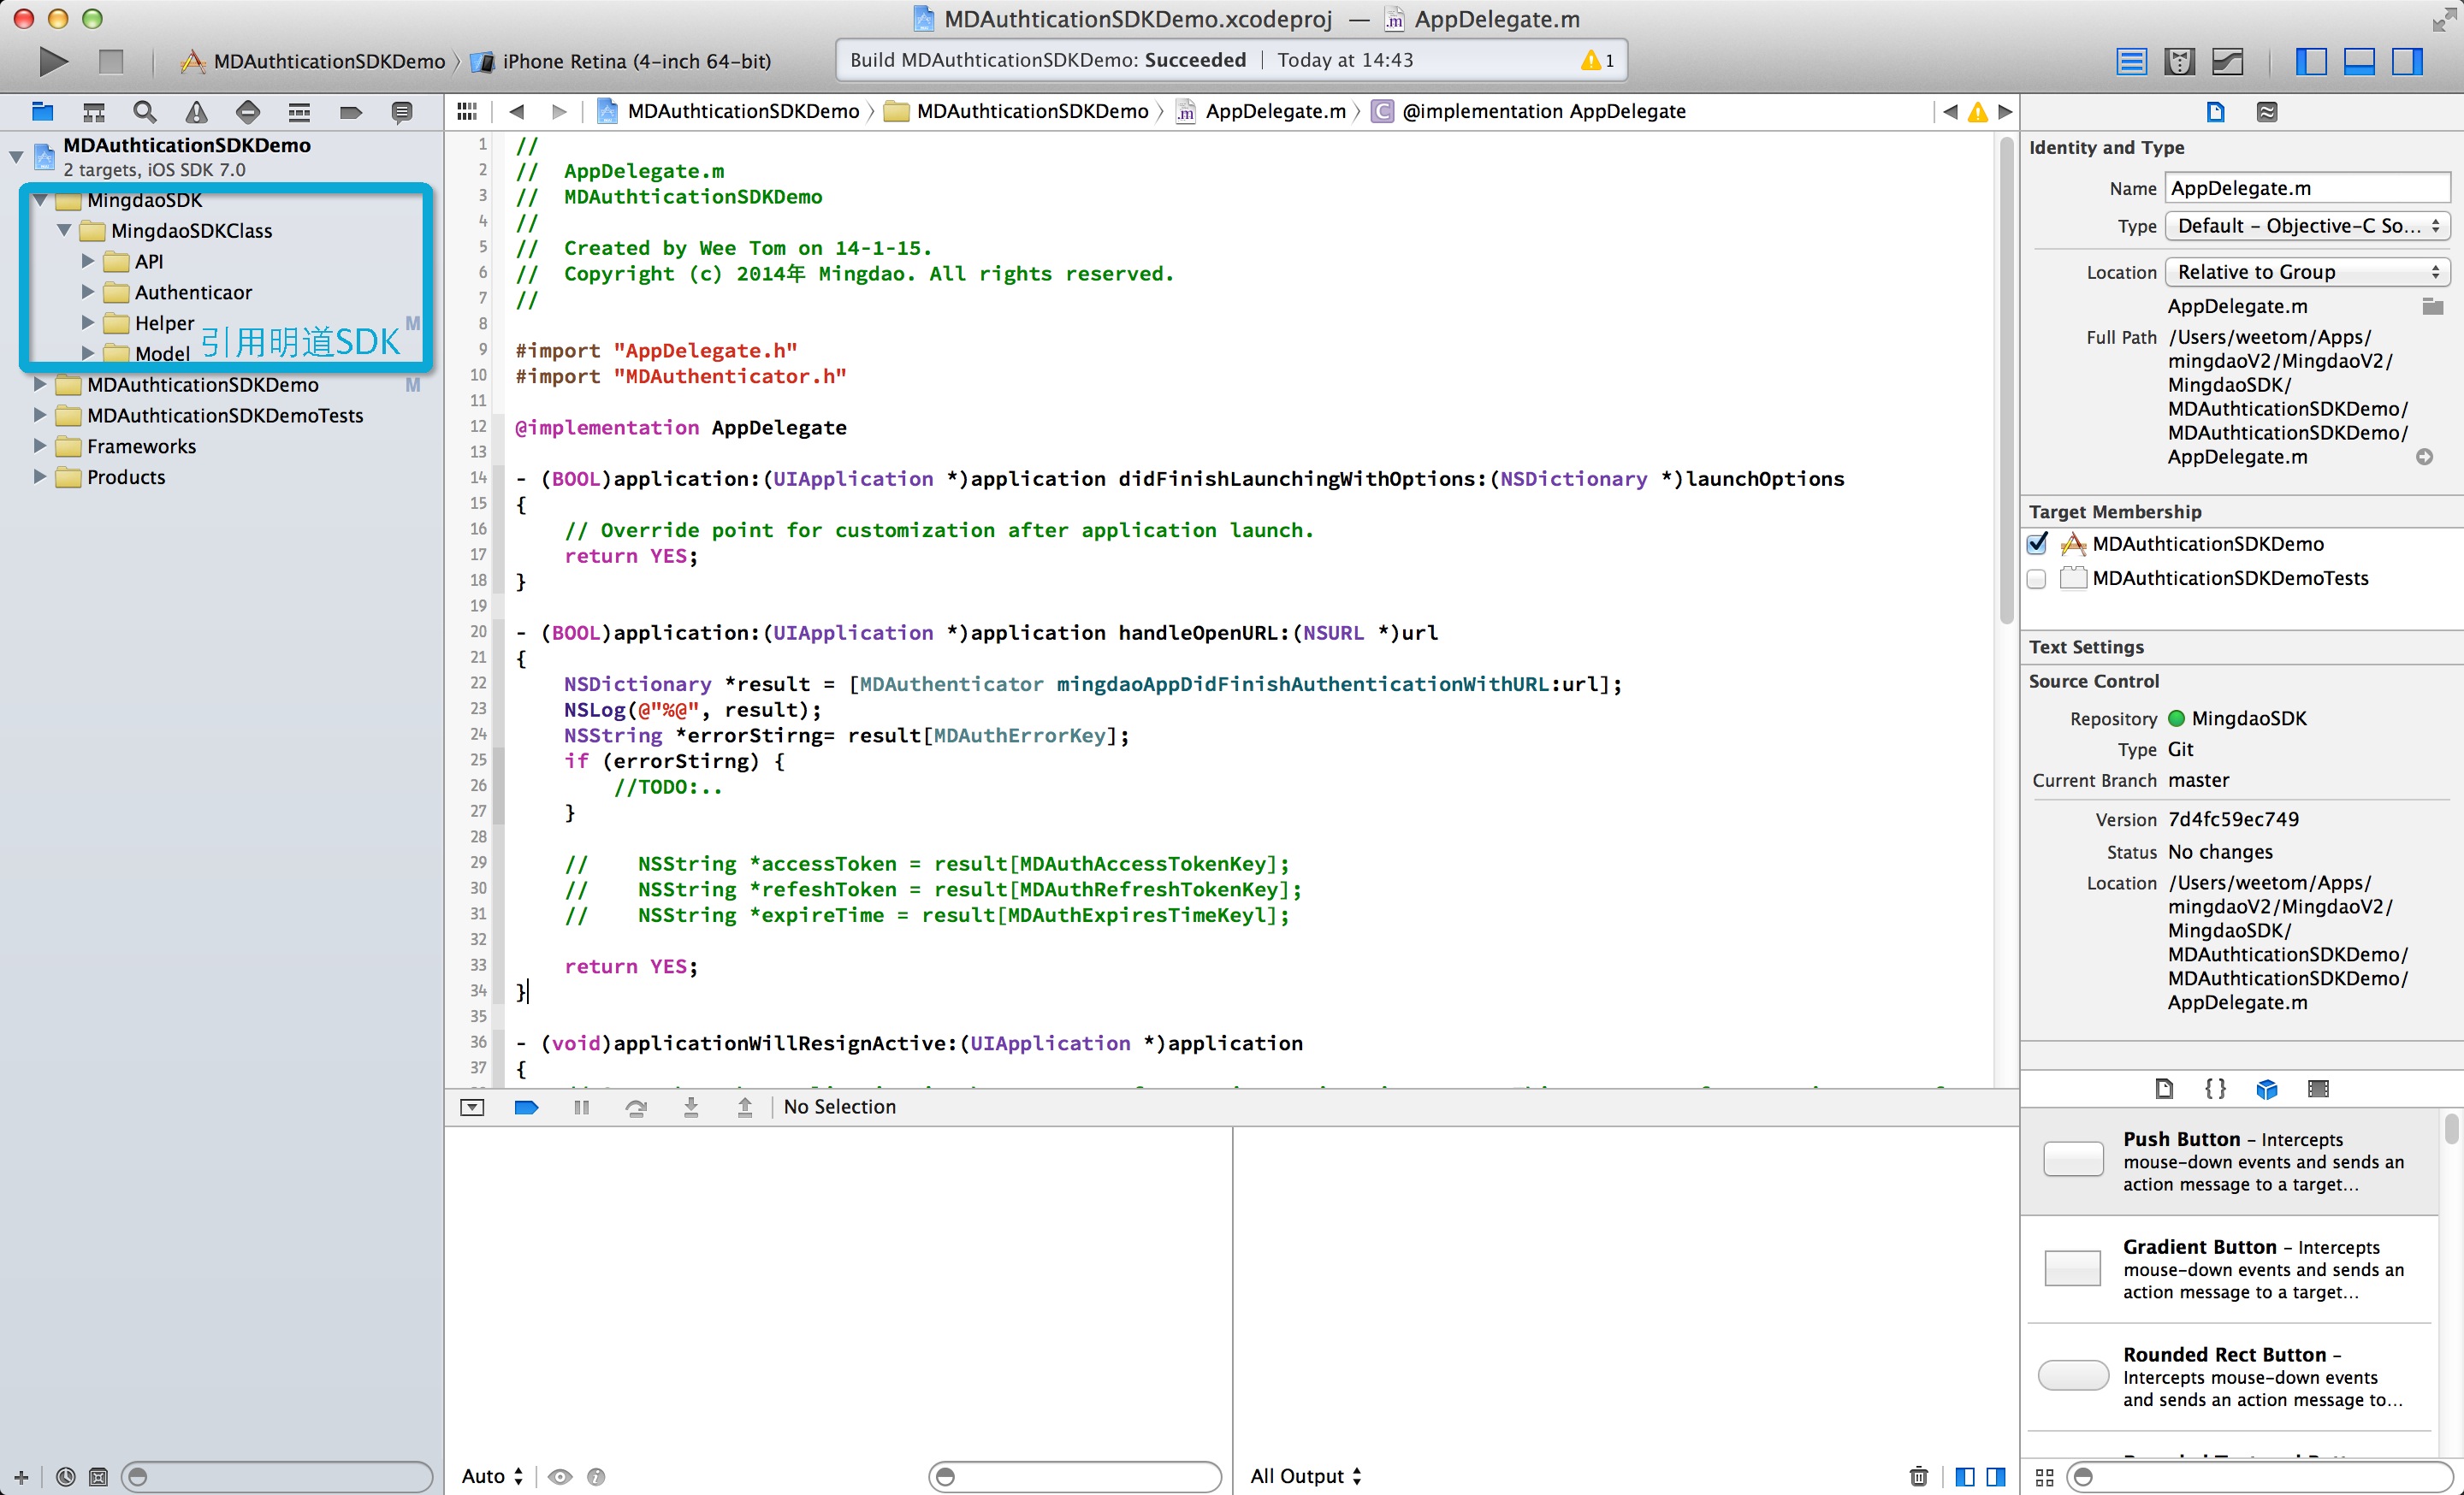This screenshot has height=1495, width=2464.
Task: Show the Assistant editor
Action: [2179, 62]
